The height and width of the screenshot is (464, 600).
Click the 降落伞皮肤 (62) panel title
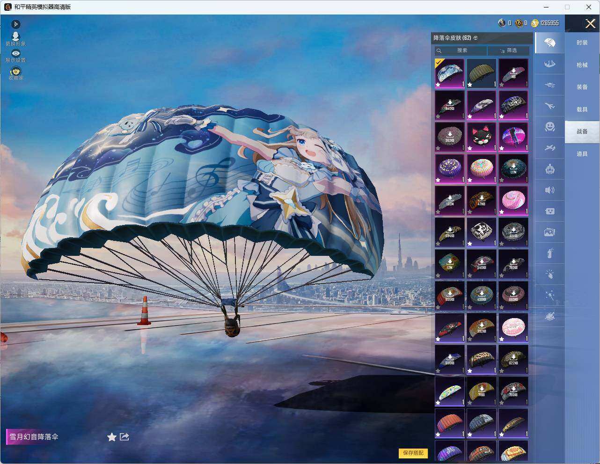(452, 38)
